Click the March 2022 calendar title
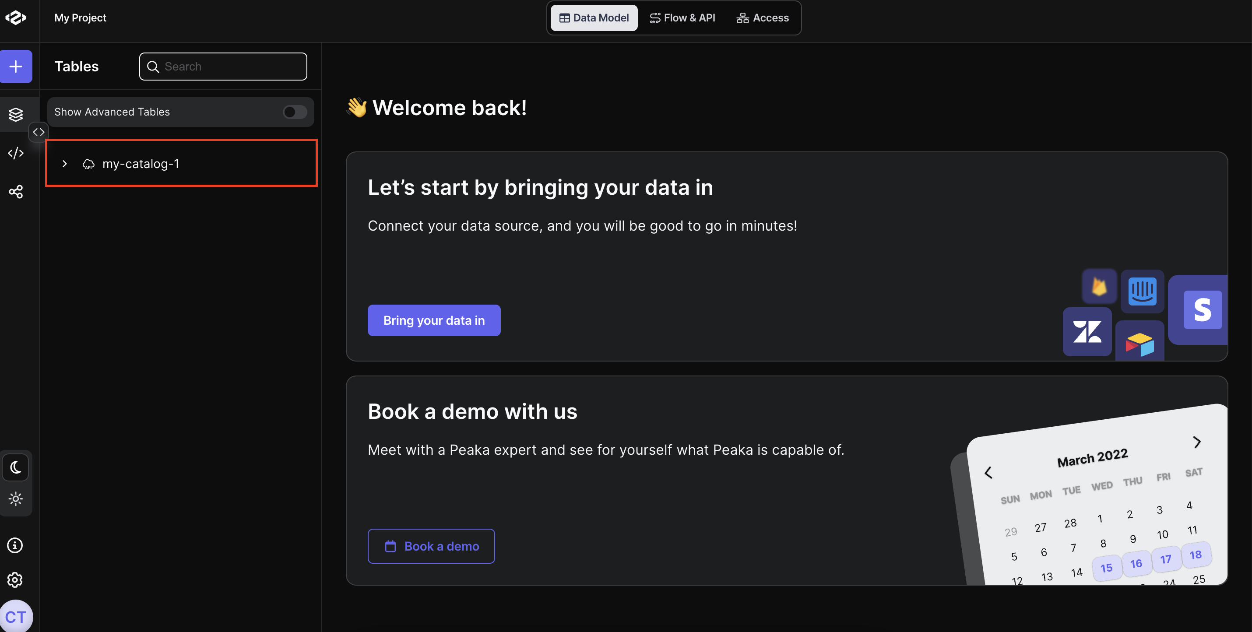 (1093, 458)
